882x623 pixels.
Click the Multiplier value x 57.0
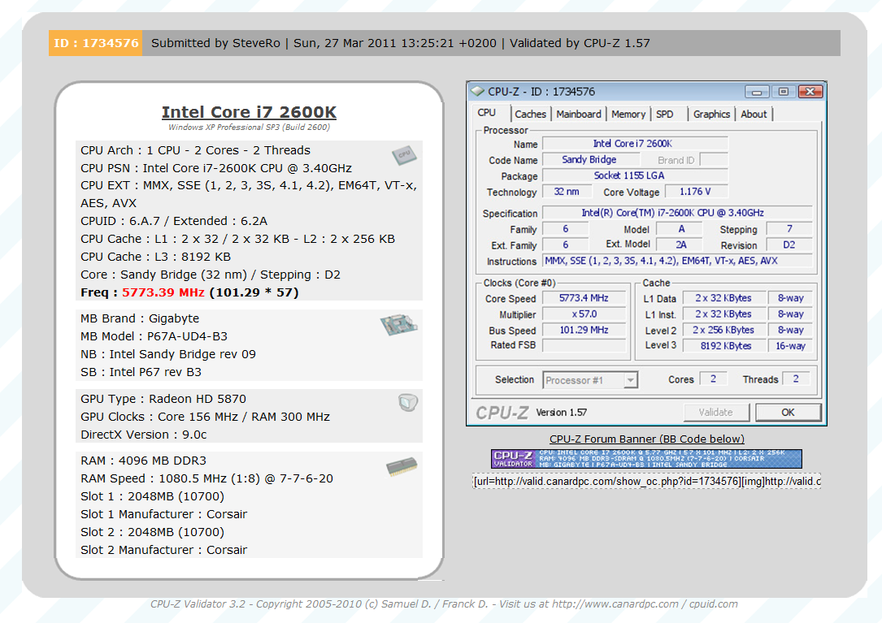point(584,314)
